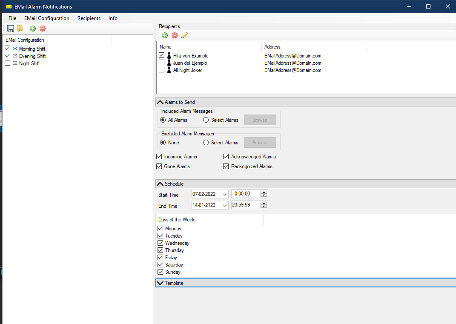This screenshot has width=456, height=324.
Task: Enable the recipient Juan del Ejemplo
Action: (162, 63)
